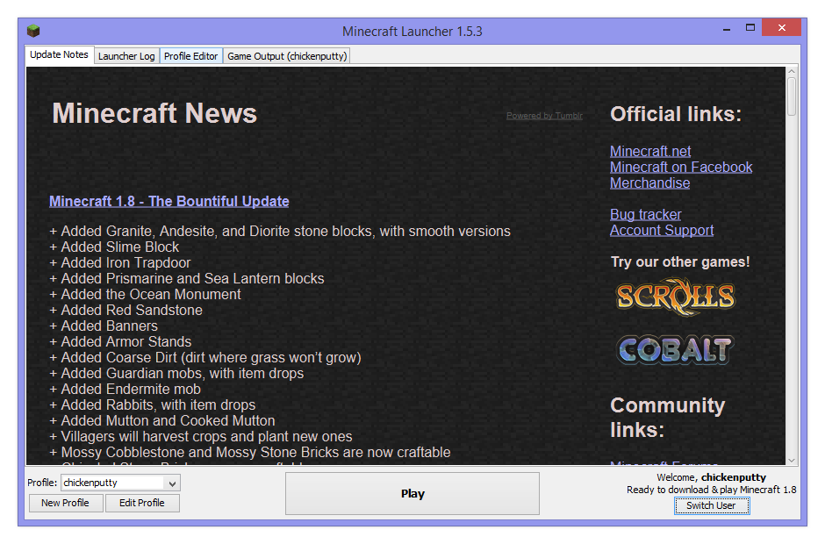Click the 'Added Coarse Dirt' line
This screenshot has width=825, height=544.
[205, 358]
